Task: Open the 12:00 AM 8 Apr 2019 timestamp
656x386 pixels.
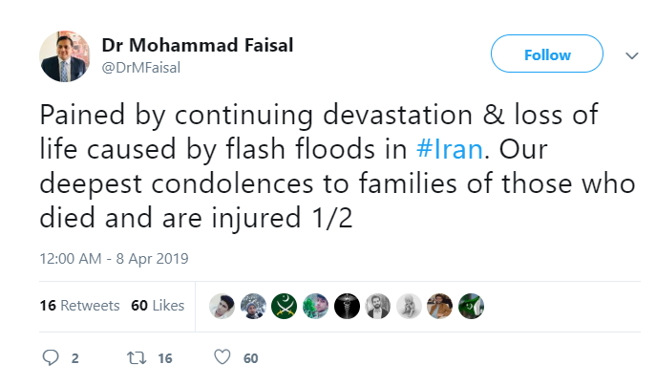Action: point(115,259)
